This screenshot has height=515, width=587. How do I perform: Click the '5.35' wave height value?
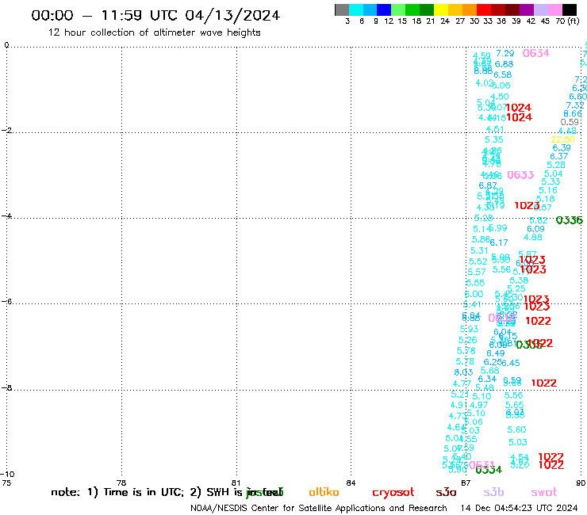coord(494,140)
